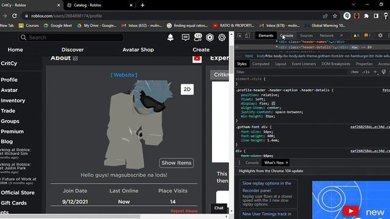Toggle the .cls element classes panel
This screenshot has width=390, height=219.
click(x=366, y=72)
